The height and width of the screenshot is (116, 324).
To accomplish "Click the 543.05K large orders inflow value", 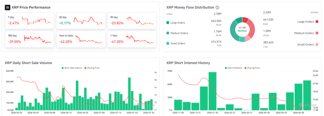I will click(x=216, y=21).
